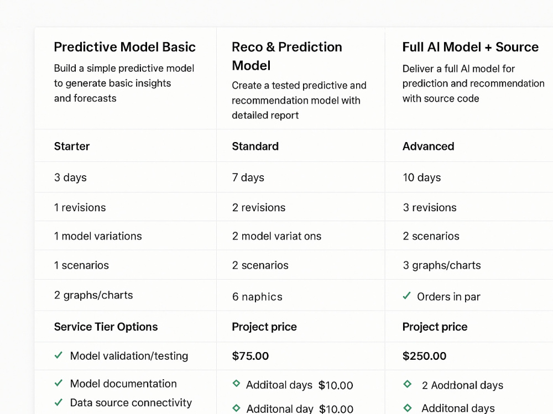The image size is (553, 414).
Task: Click diamond icon beside Additoal days $10.00
Action: tap(236, 383)
